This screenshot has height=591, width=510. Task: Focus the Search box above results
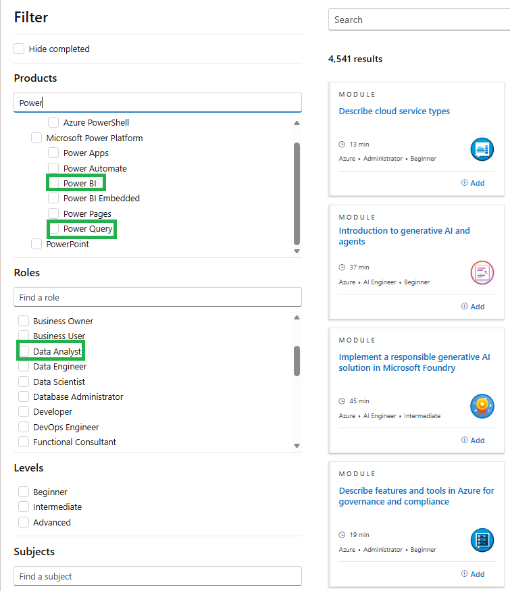point(419,20)
